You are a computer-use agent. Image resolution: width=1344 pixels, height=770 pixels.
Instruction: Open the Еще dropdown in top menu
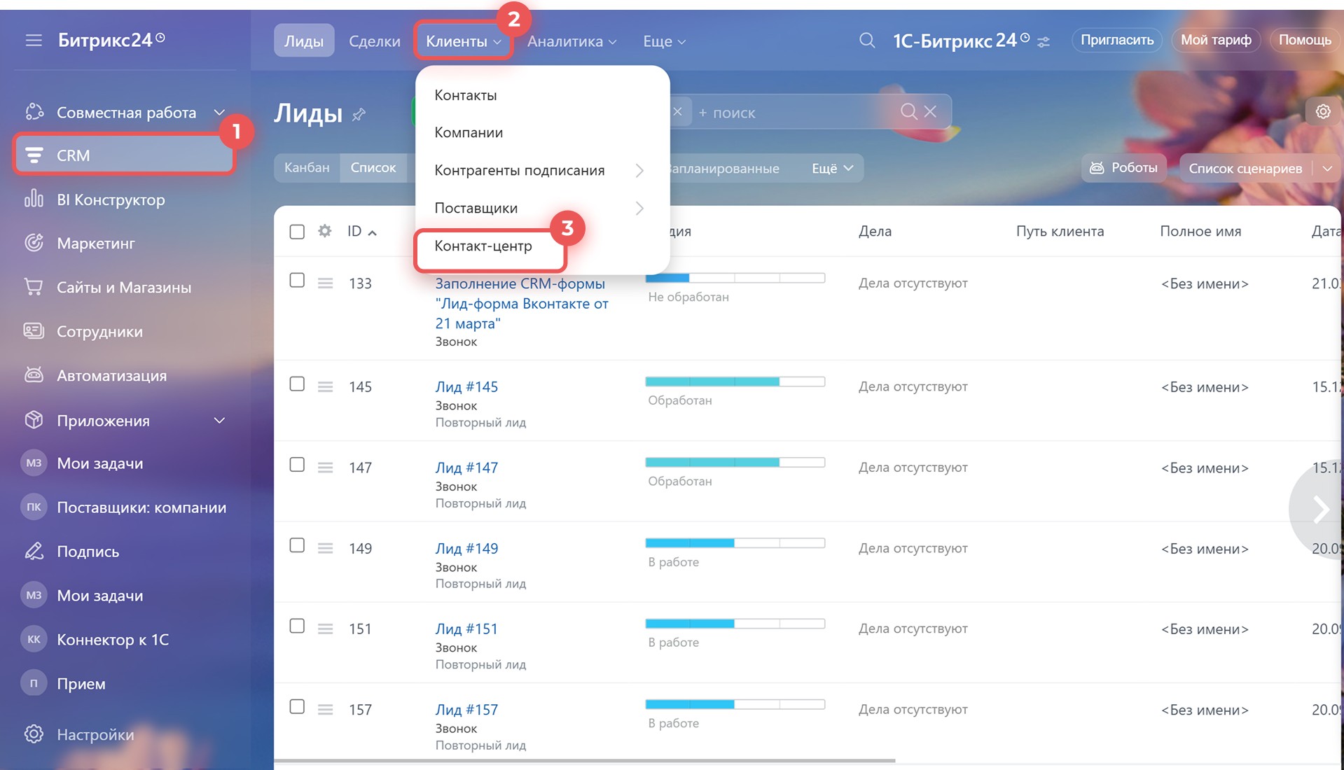click(664, 41)
